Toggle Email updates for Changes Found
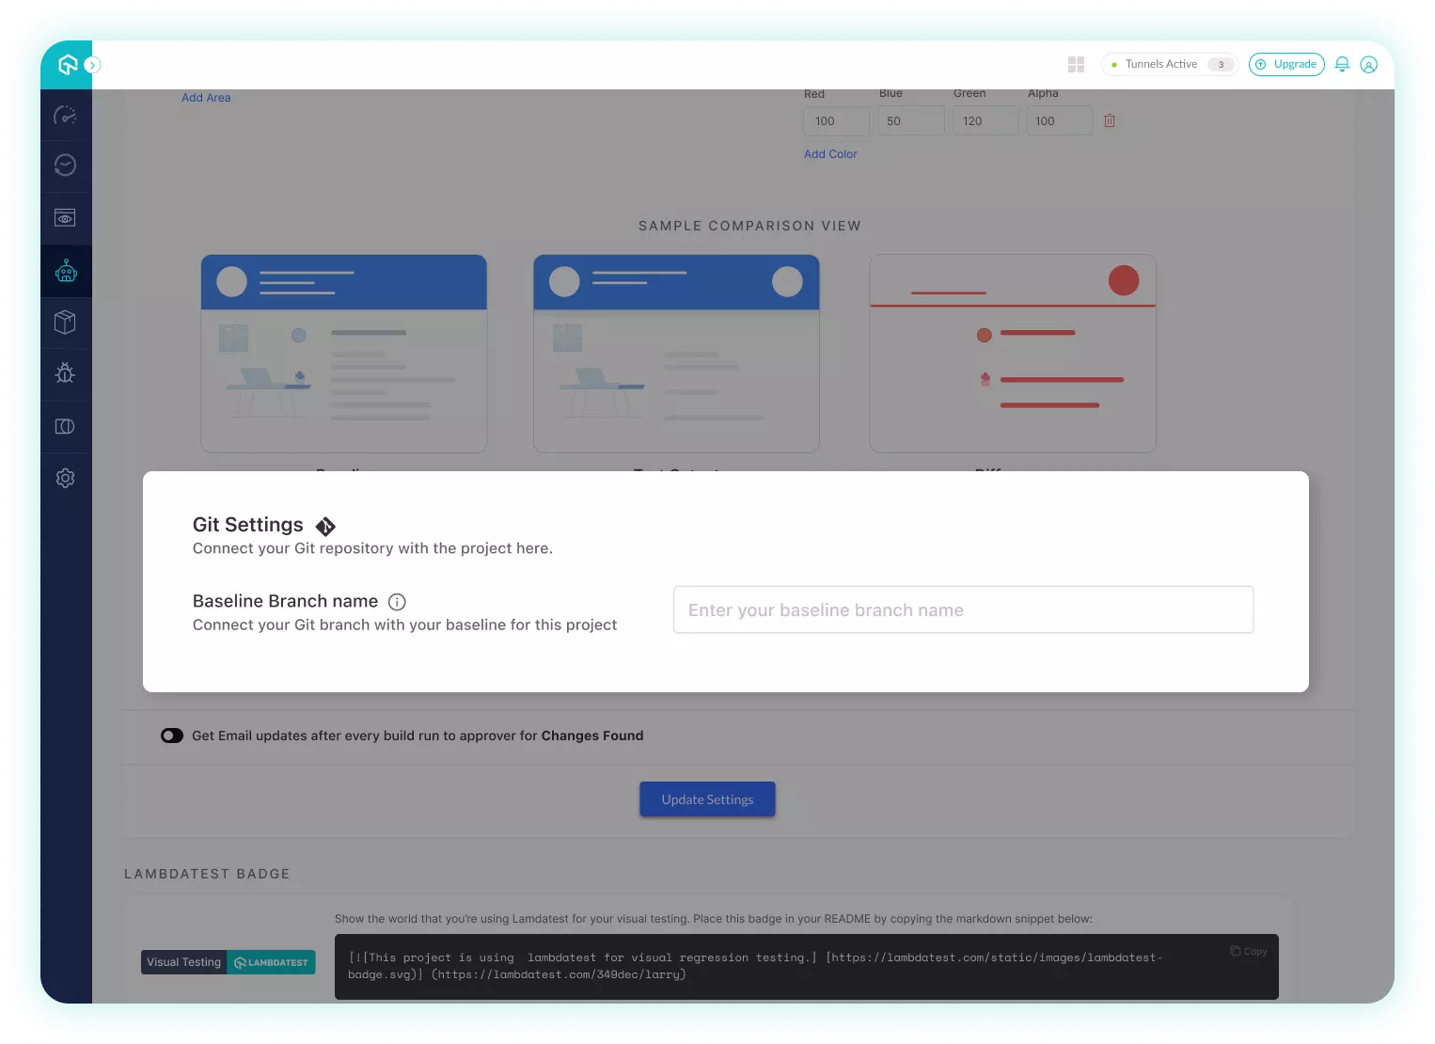This screenshot has width=1435, height=1044. click(171, 736)
